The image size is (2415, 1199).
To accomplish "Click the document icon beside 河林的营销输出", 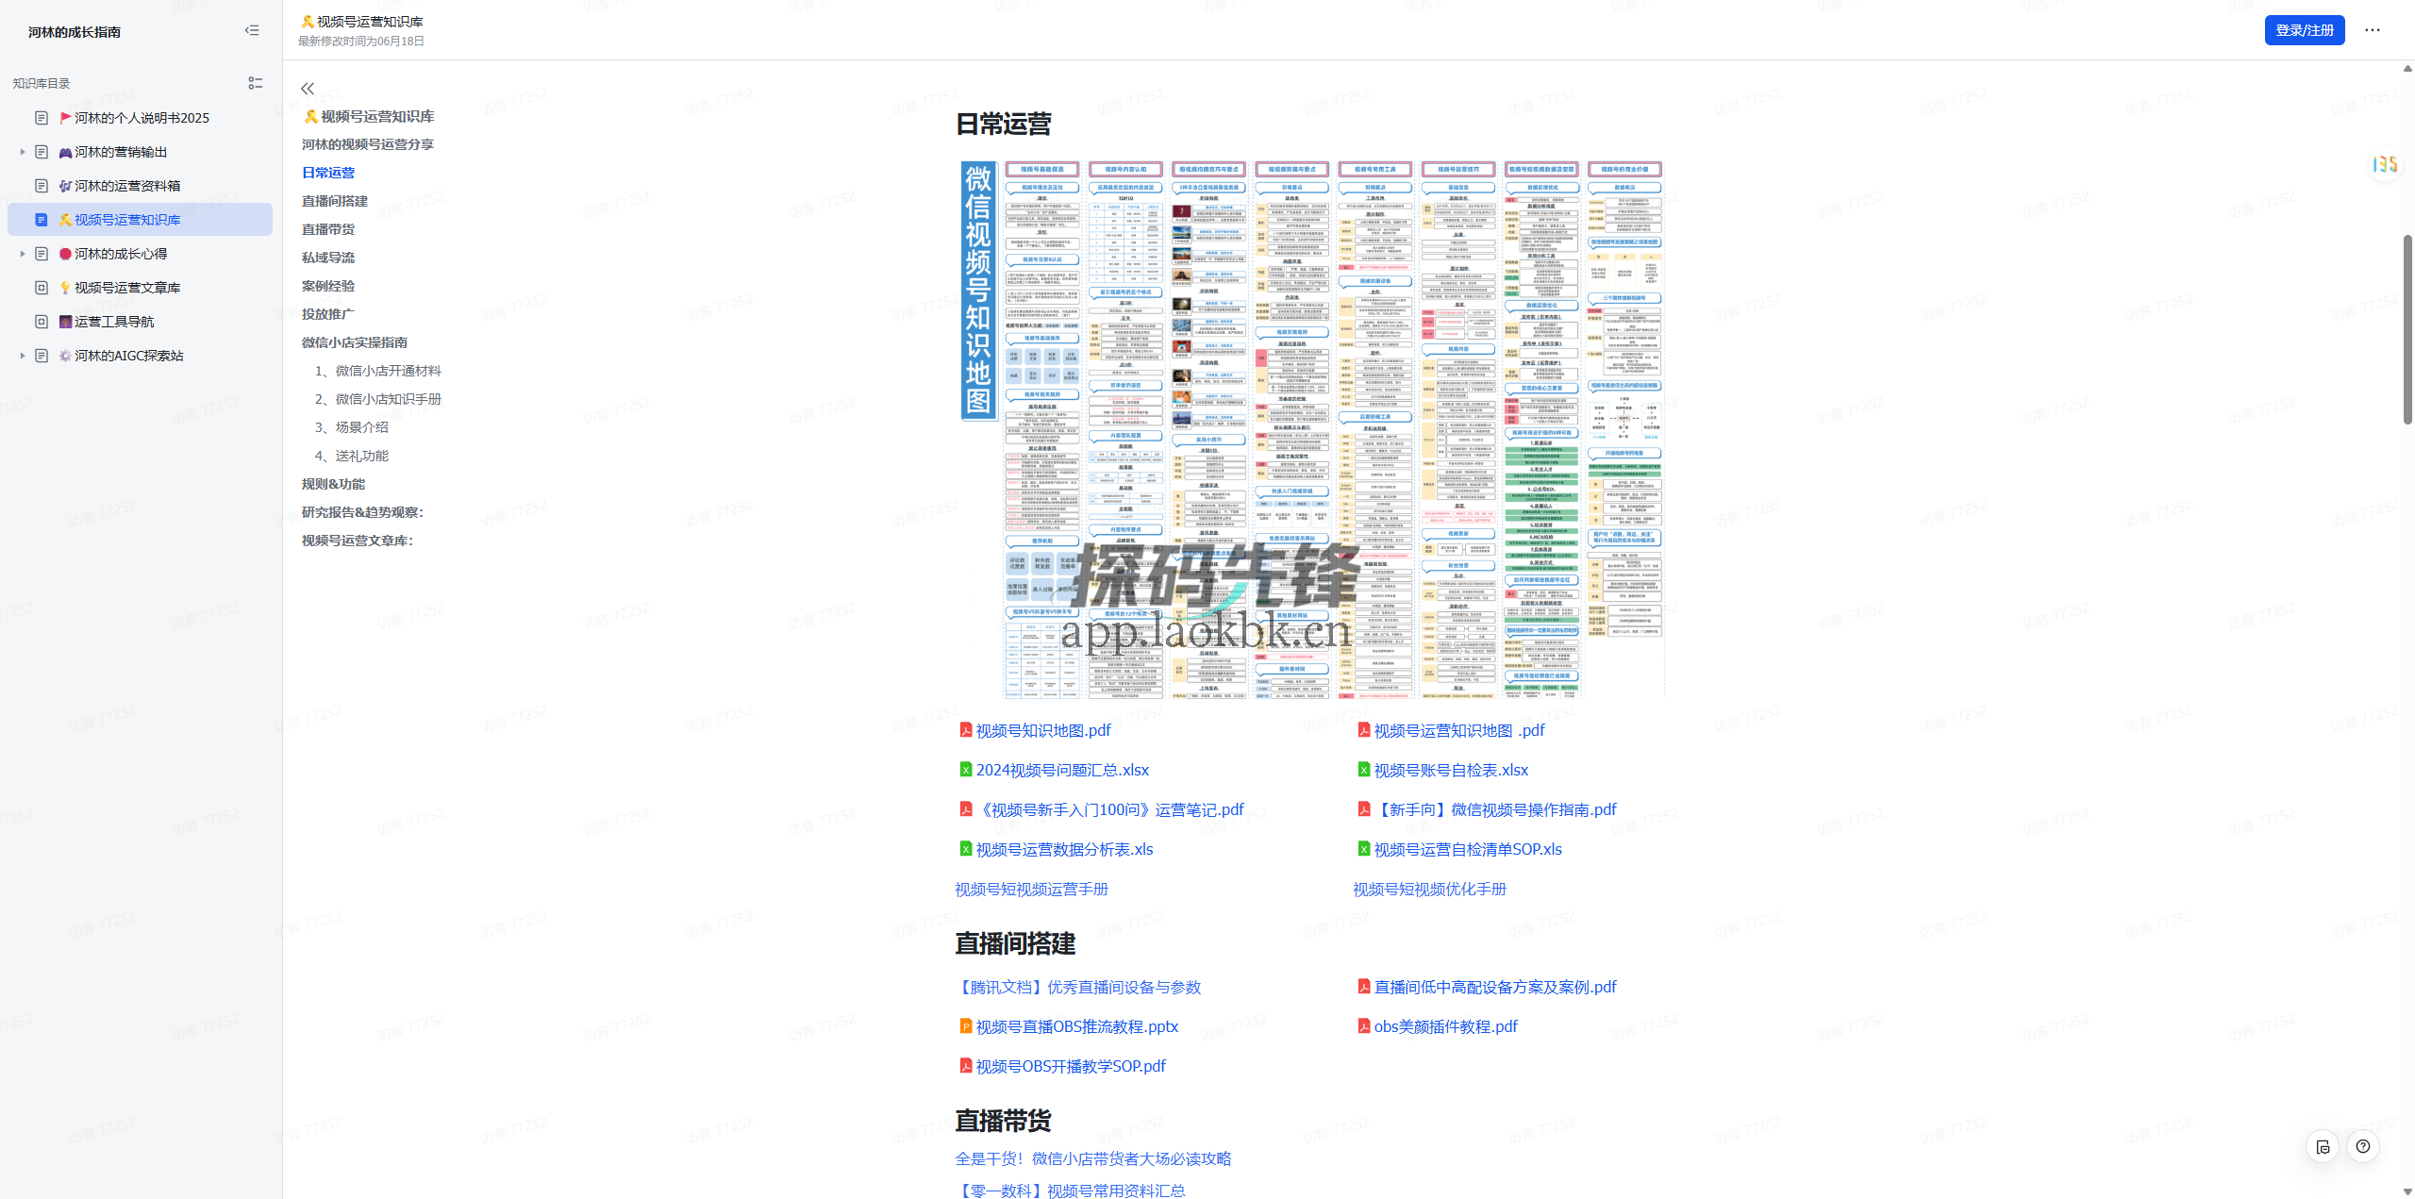I will click(42, 152).
